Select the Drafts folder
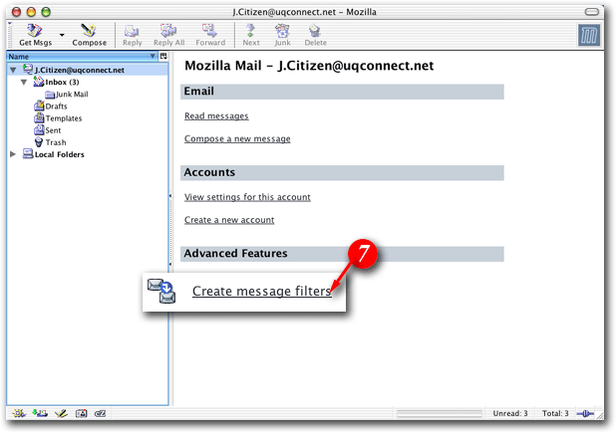Image resolution: width=616 pixels, height=433 pixels. coord(56,106)
